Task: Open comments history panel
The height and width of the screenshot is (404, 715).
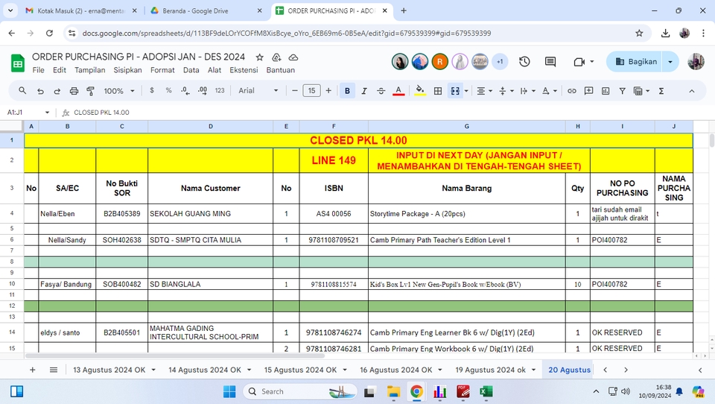Action: click(550, 62)
